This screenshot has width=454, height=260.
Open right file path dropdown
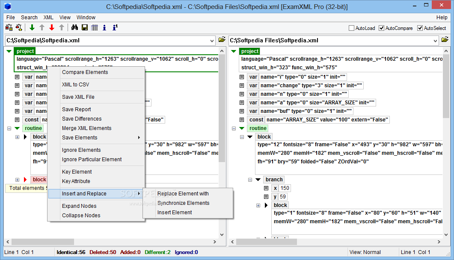point(435,41)
